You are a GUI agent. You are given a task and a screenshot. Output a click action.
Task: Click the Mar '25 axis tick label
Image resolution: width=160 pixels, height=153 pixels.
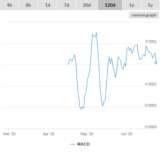point(9,134)
